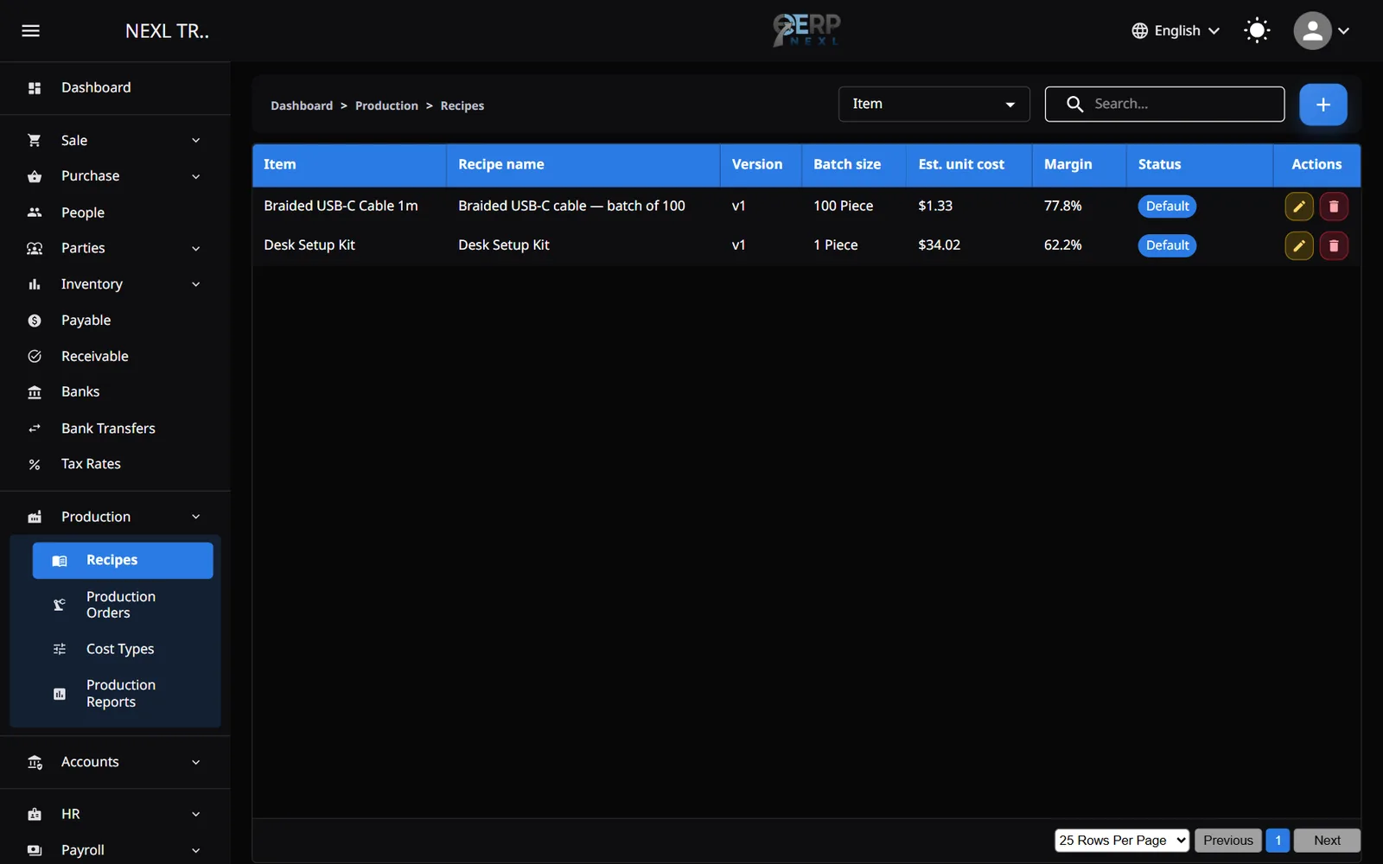Click the Sale cart icon
Viewport: 1383px width, 864px height.
(x=35, y=140)
